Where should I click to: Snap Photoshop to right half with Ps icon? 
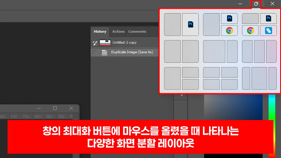point(191,25)
